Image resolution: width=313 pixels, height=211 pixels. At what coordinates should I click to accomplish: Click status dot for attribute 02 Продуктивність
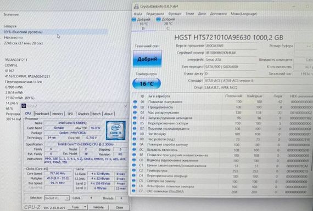[x=135, y=107]
